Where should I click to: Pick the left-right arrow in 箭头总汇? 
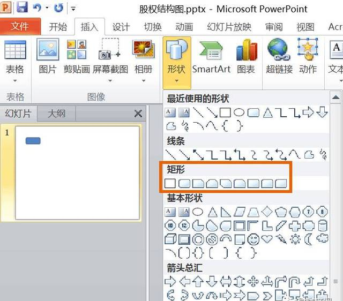pos(226,282)
